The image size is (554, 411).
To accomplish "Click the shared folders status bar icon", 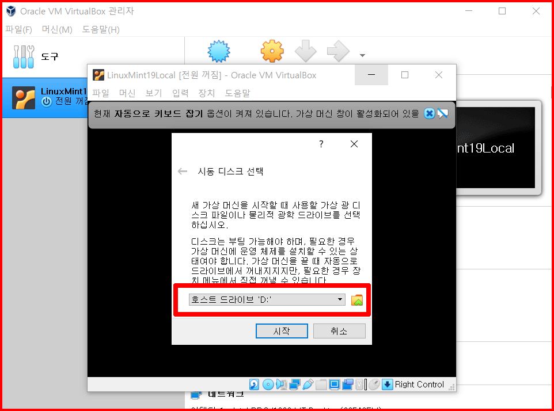I will click(321, 384).
